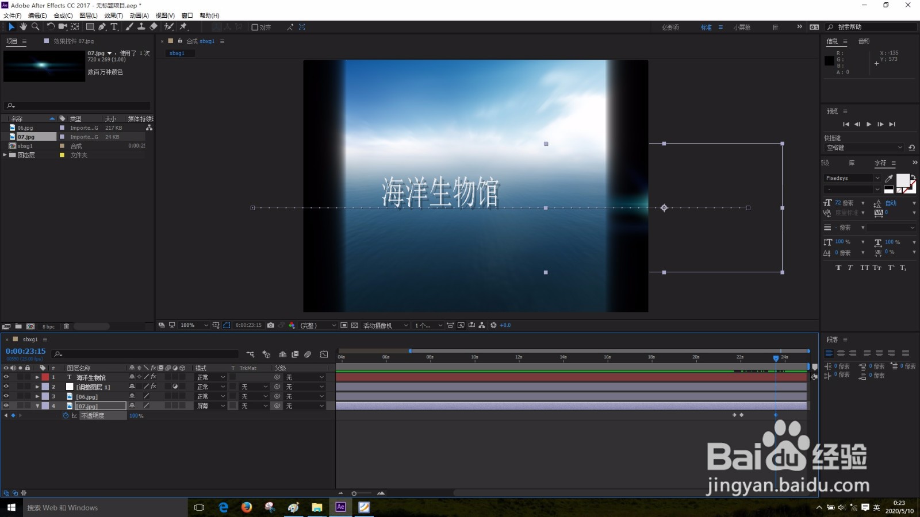Viewport: 920px width, 517px height.
Task: Reset preview shortcut settings icon
Action: pyautogui.click(x=911, y=148)
